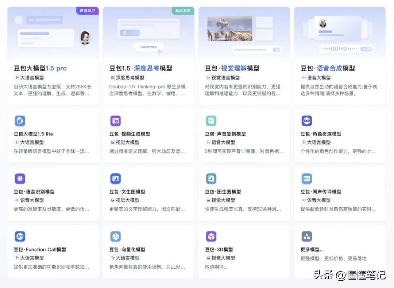Select the 豆包·文生图模型 title

point(127,192)
